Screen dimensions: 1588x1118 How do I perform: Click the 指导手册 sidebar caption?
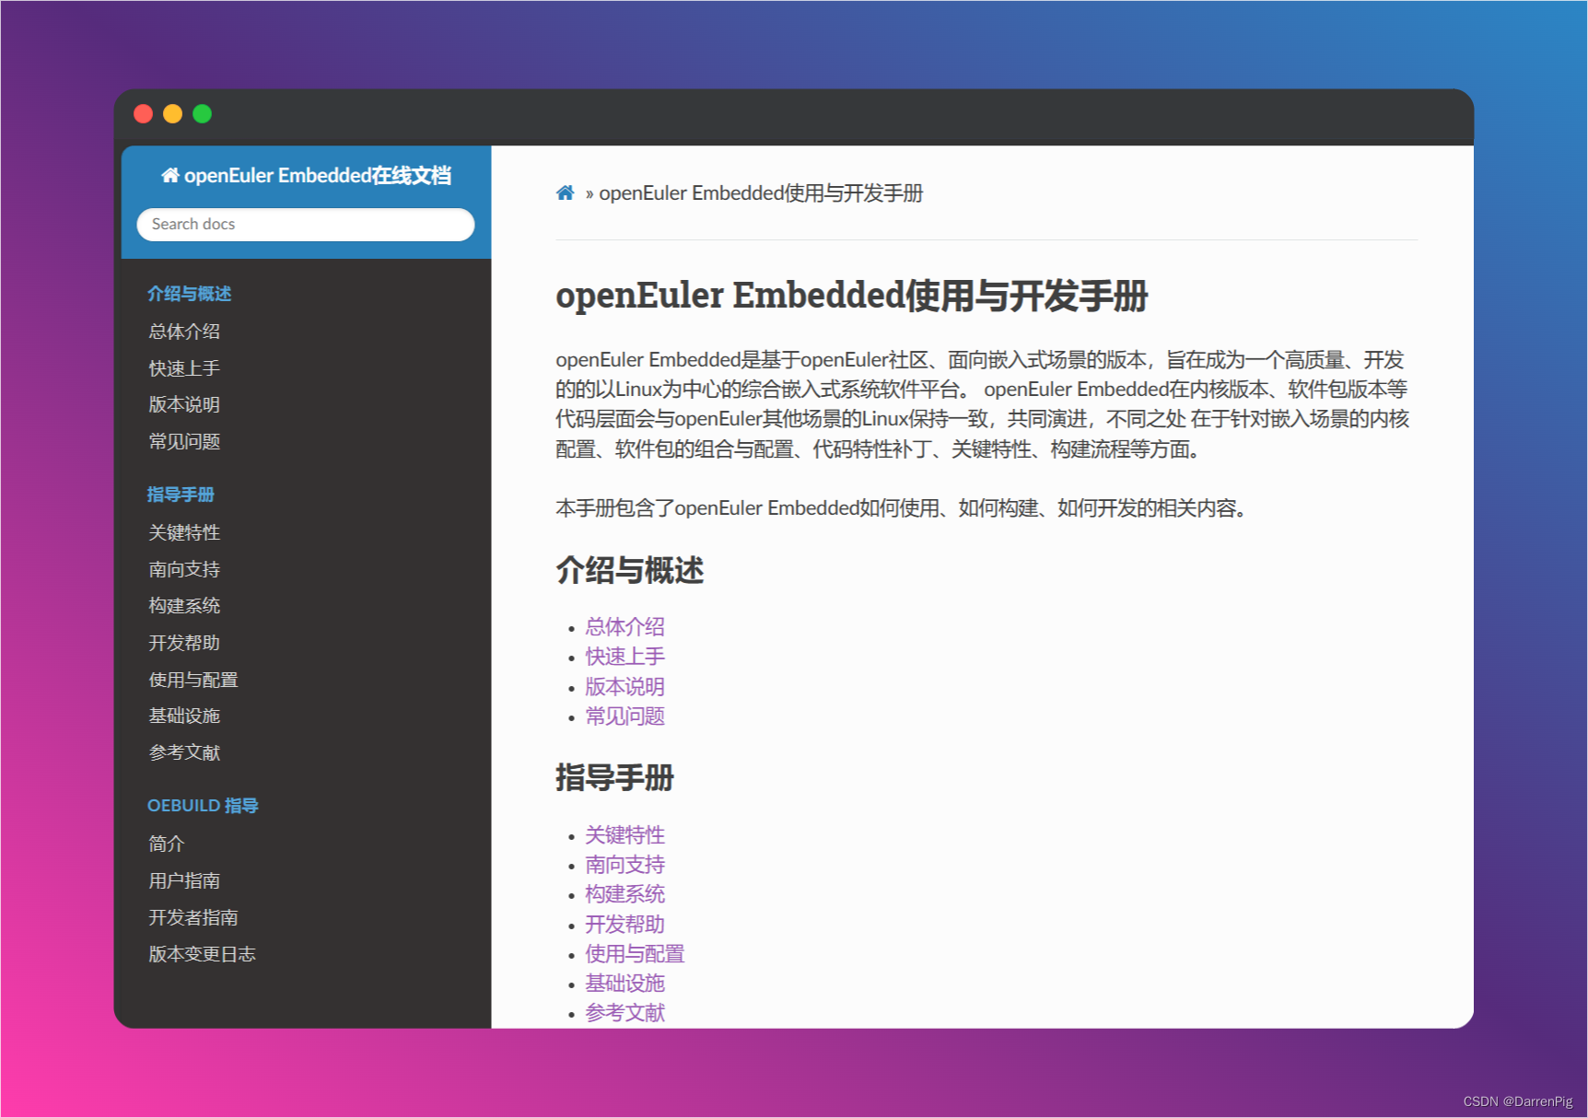tap(181, 495)
